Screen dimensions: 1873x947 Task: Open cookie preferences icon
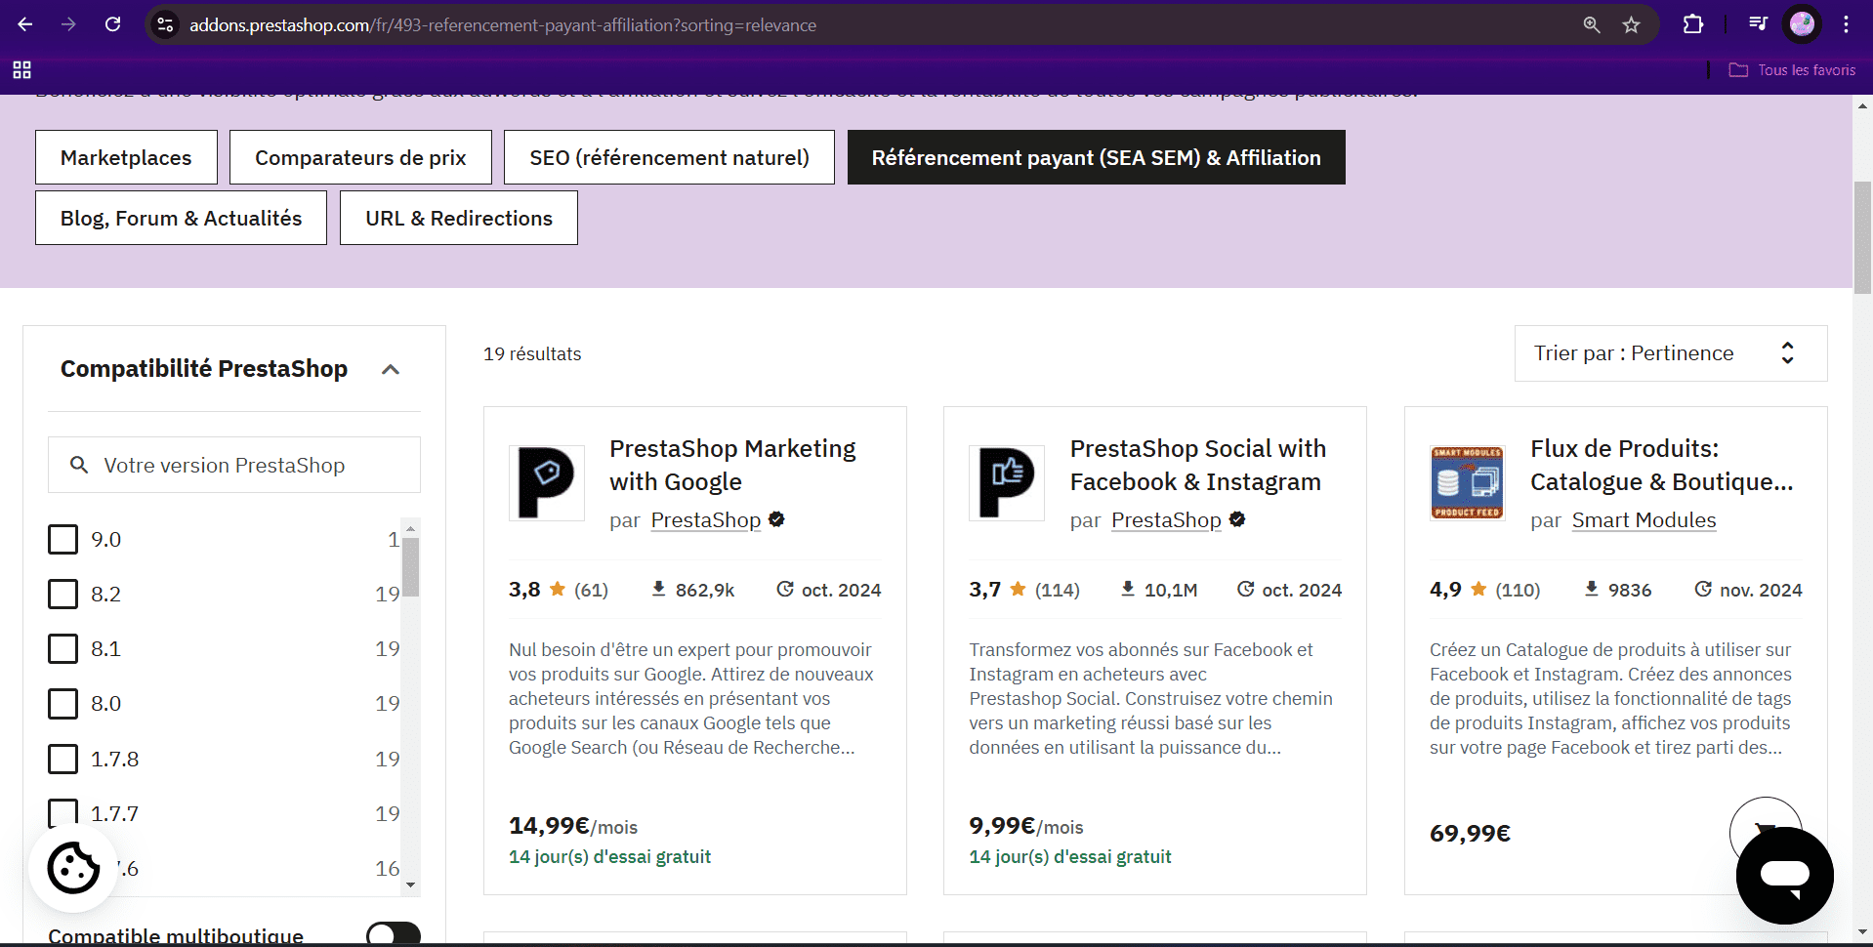[x=73, y=867]
